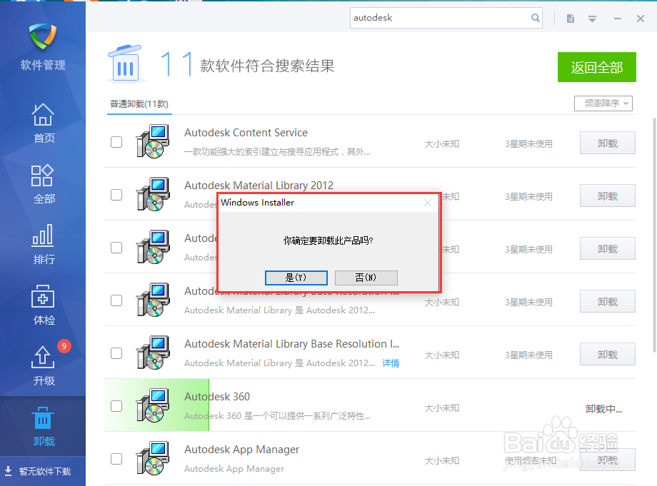Click the search magnifier icon
Screen dimensions: 657x486
pos(535,18)
